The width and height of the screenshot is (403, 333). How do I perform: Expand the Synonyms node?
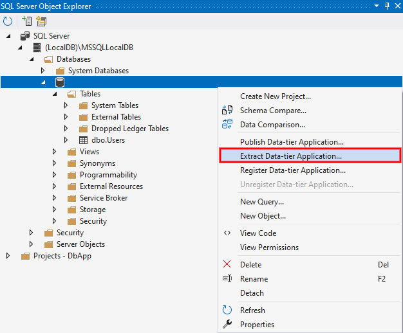coord(55,163)
